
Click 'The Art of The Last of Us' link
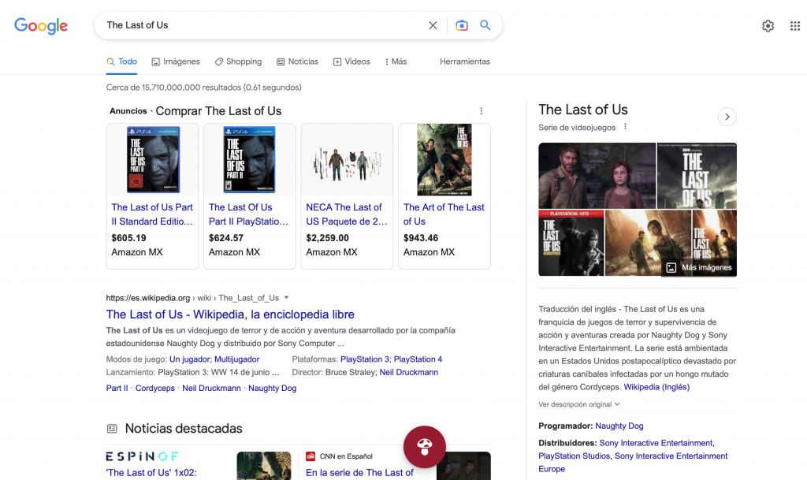[x=444, y=214]
